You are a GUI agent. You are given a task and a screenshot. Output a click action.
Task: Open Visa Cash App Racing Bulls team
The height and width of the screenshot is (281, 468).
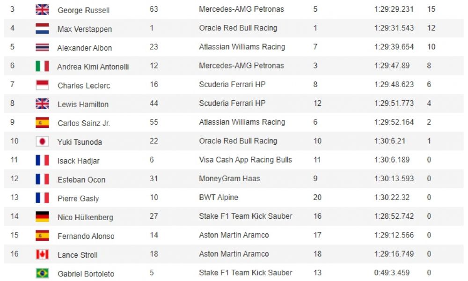pos(245,160)
